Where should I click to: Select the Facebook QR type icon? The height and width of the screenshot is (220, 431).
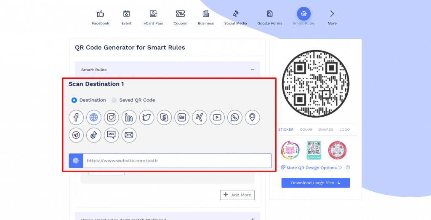click(x=100, y=14)
